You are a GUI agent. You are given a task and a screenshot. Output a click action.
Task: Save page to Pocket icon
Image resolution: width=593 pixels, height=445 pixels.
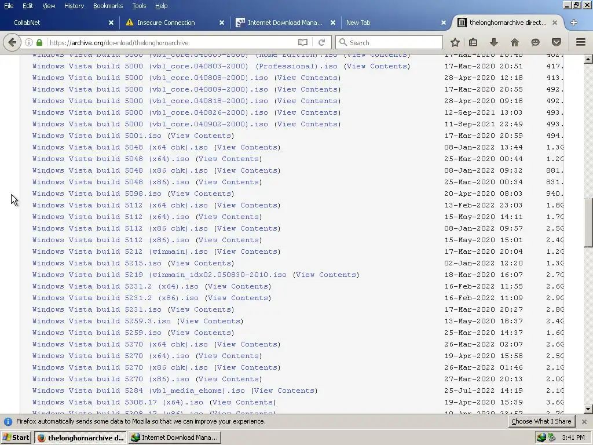(x=557, y=42)
